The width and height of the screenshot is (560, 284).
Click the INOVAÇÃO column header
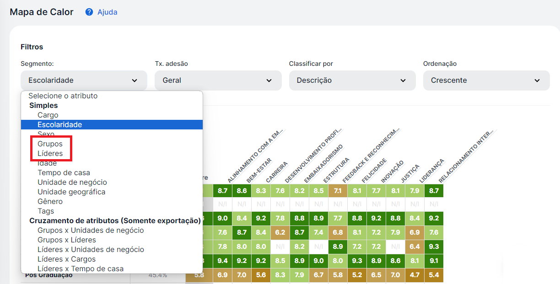(x=392, y=172)
